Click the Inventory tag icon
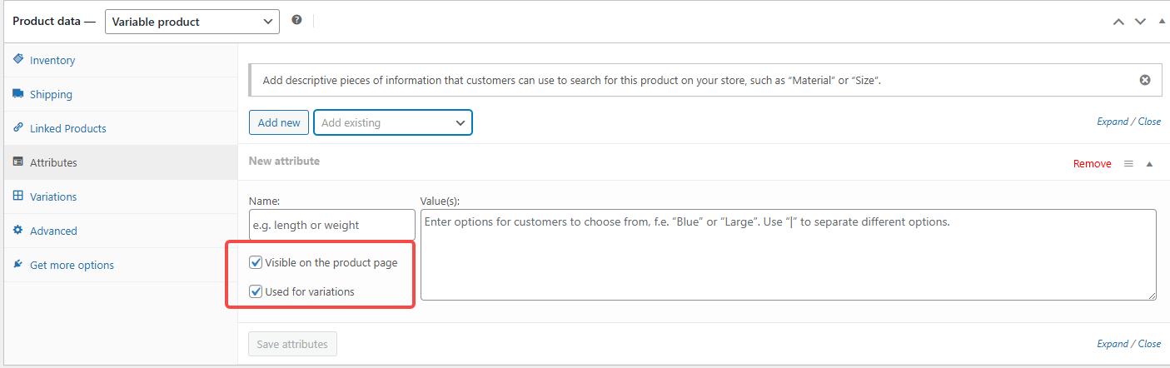Image resolution: width=1170 pixels, height=368 pixels. coord(18,60)
